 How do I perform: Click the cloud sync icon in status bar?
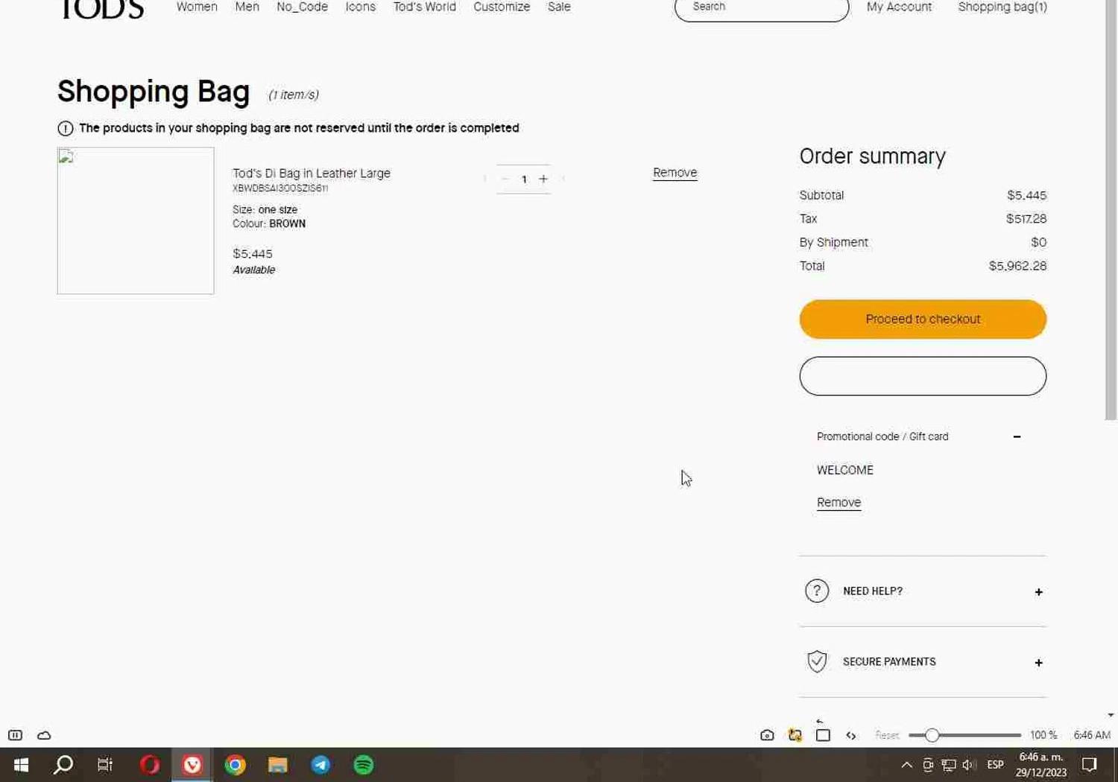point(44,735)
